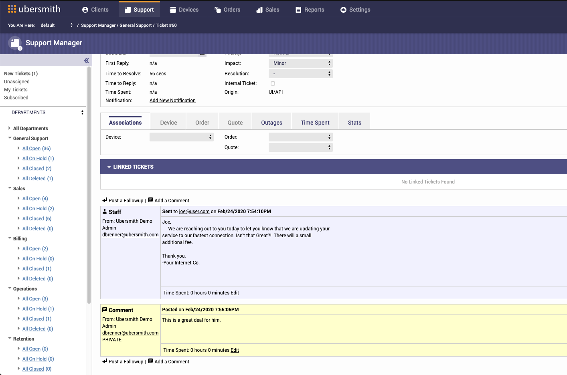The image size is (567, 375).
Task: Click Edit for the Comment post time spent
Action: click(235, 350)
